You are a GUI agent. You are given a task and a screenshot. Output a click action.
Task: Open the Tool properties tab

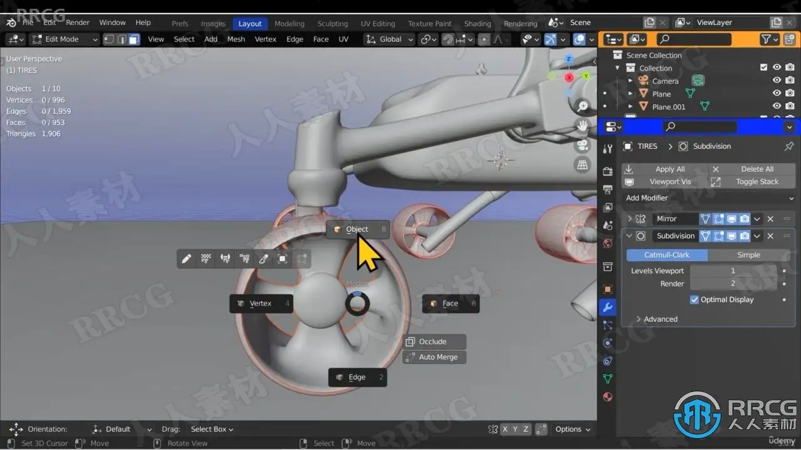(x=607, y=149)
